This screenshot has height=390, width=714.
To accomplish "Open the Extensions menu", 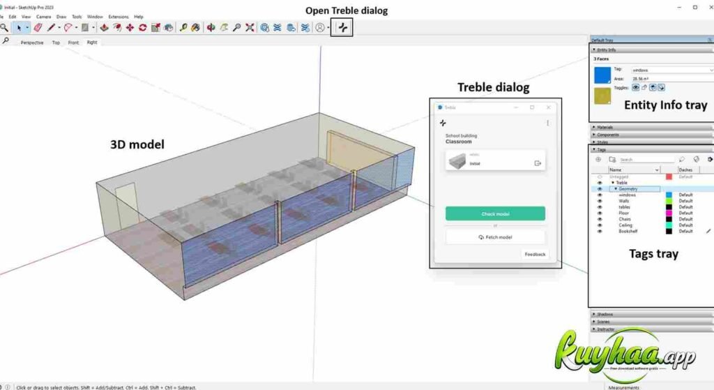I will point(119,17).
